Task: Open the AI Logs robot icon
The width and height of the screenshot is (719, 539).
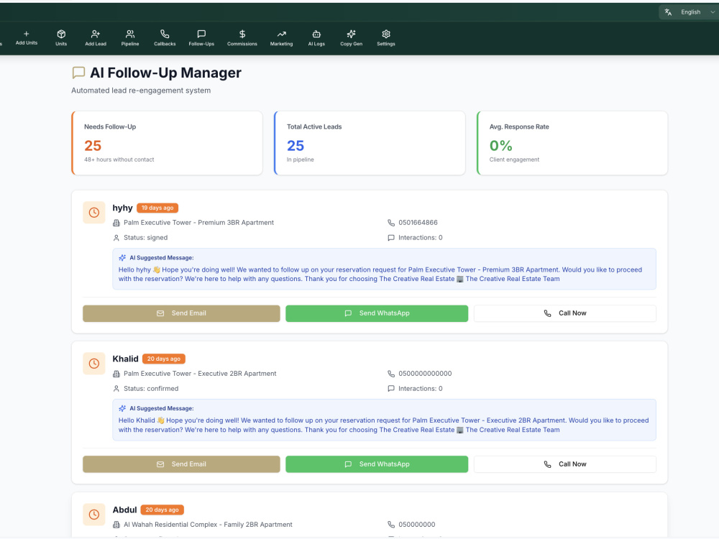Action: (316, 34)
